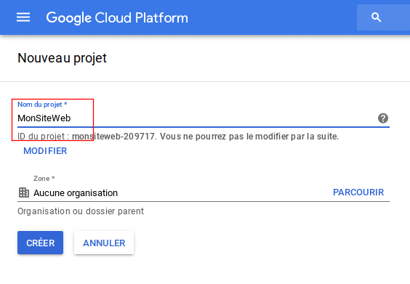Viewport: 410px width, 284px height.
Task: Click the MonSiteWeb text in the name field
Action: (x=44, y=118)
